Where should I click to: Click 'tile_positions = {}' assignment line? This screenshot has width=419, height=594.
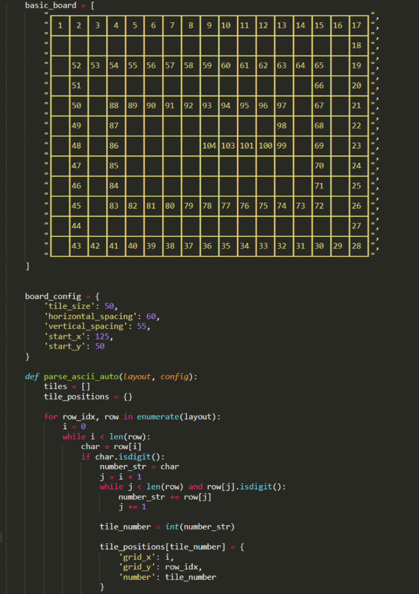[88, 397]
